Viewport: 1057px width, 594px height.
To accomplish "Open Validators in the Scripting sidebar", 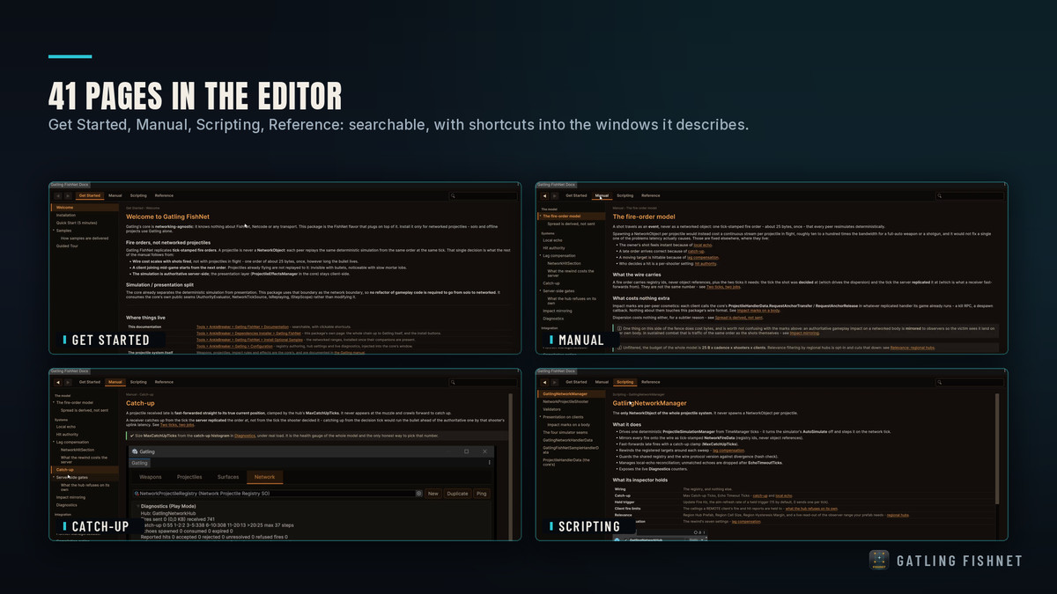I will [551, 409].
